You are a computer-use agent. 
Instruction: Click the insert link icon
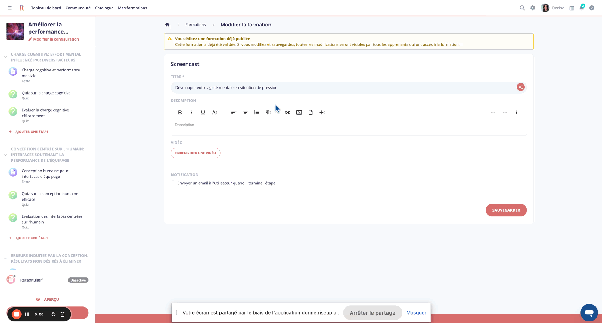pyautogui.click(x=287, y=113)
